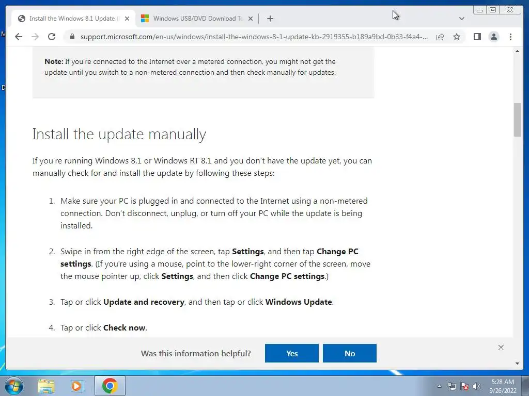This screenshot has height=396, width=529.
Task: Click the address bar URL
Action: click(254, 37)
